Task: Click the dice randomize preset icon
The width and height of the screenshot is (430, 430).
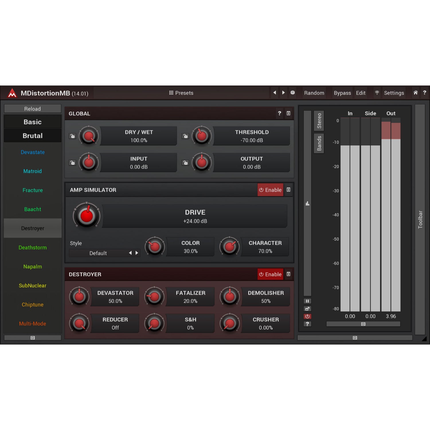Action: [x=293, y=93]
